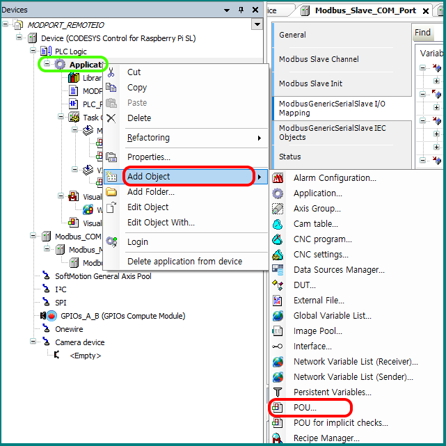Click the Global Variable List icon
This screenshot has width=446, height=446.
tap(278, 316)
